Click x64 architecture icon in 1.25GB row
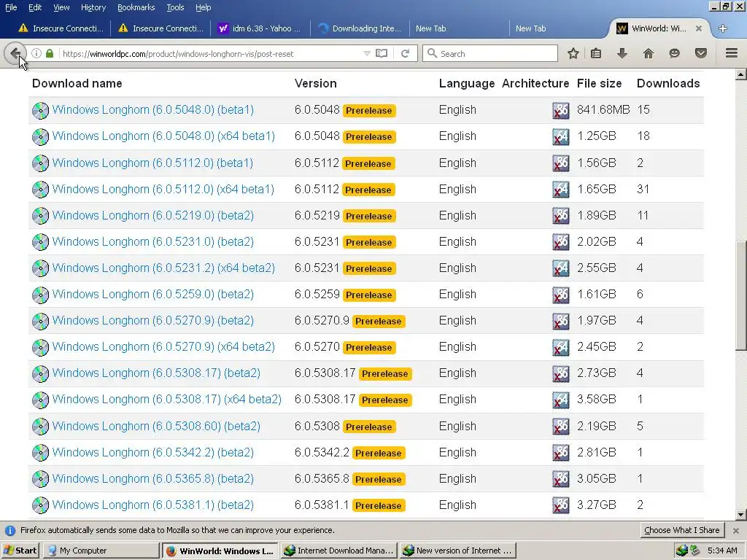The width and height of the screenshot is (747, 560). tap(561, 136)
